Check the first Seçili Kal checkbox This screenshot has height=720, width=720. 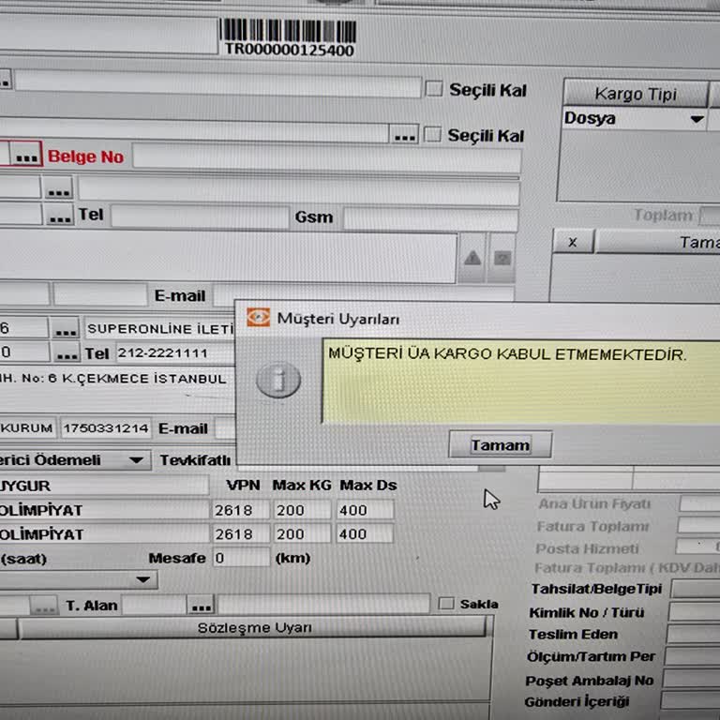point(434,88)
